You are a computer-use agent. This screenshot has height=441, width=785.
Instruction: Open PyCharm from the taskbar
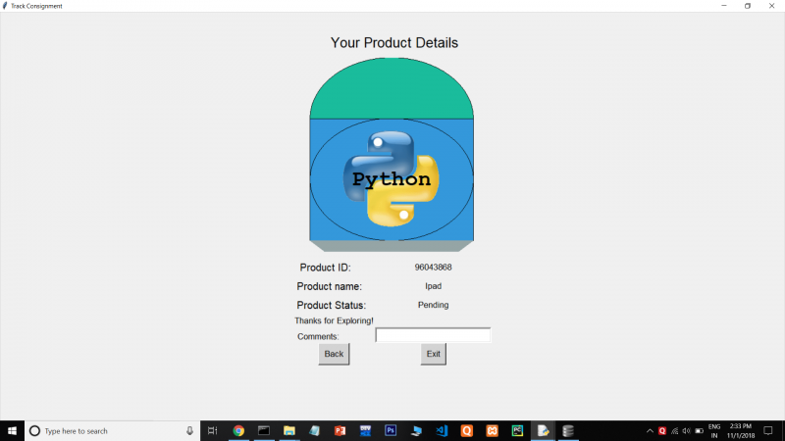[517, 430]
